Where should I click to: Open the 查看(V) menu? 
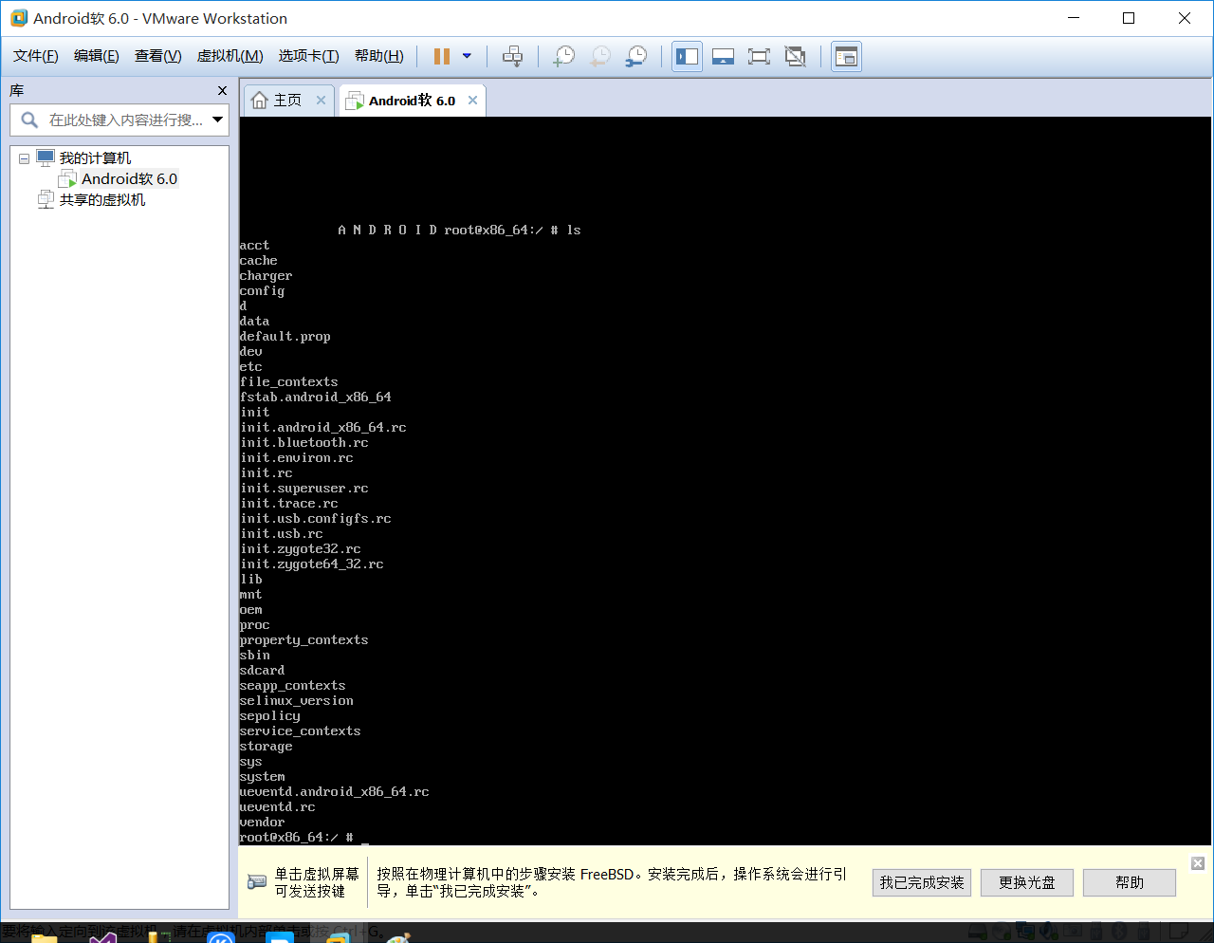(x=158, y=56)
